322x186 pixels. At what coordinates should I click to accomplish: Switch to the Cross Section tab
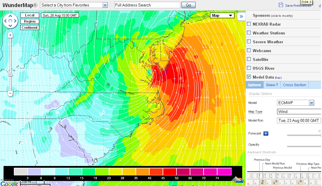pyautogui.click(x=295, y=85)
